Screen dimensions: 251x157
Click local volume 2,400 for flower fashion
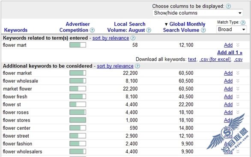[x=131, y=144]
